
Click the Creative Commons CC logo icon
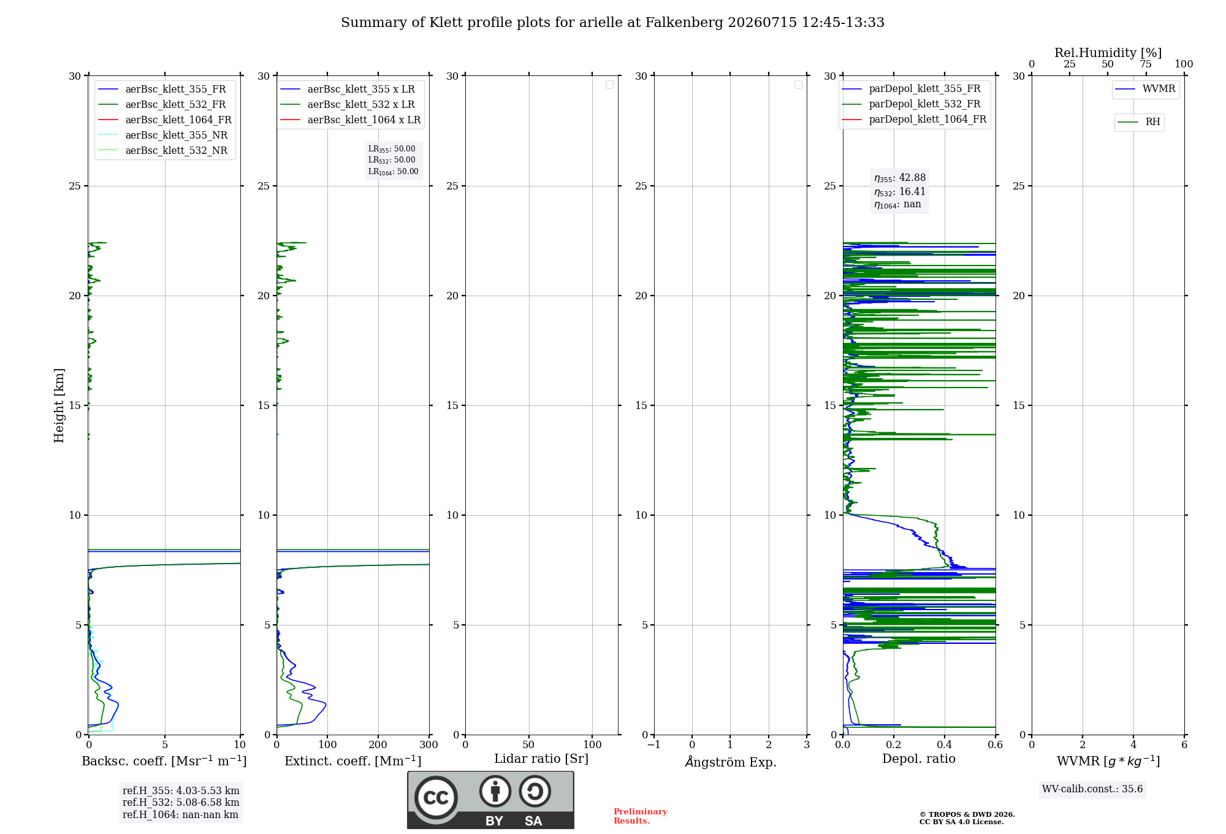click(x=436, y=797)
